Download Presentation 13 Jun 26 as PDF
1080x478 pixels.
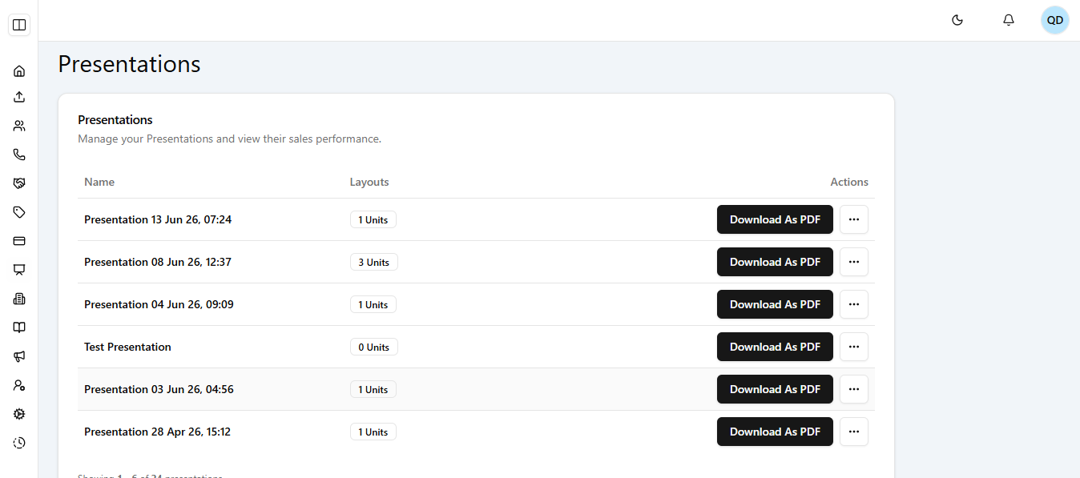775,219
